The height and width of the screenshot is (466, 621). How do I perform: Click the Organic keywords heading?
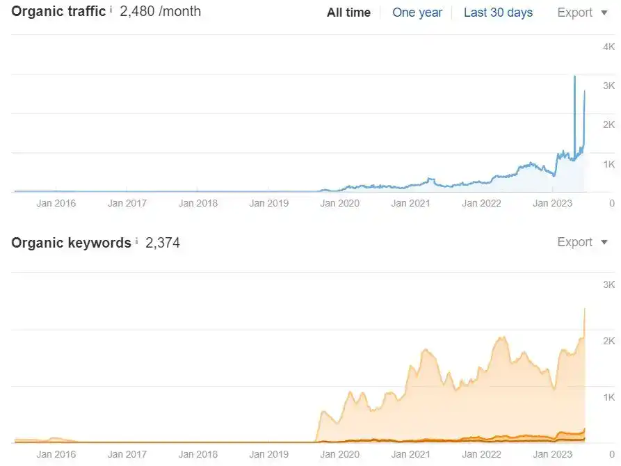(71, 243)
